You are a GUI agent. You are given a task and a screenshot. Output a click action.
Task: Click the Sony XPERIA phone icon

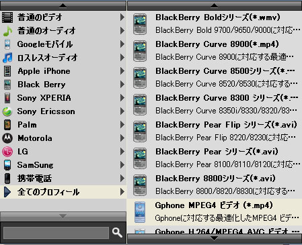pos(7,98)
